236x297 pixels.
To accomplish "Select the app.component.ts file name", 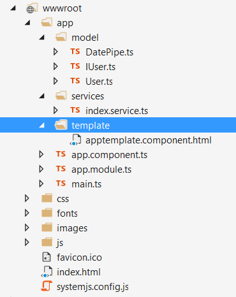I will coord(109,155).
